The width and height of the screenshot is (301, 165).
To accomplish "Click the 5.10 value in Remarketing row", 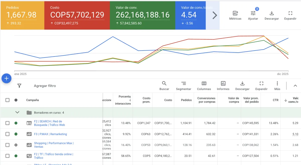I will pyautogui.click(x=295, y=134).
